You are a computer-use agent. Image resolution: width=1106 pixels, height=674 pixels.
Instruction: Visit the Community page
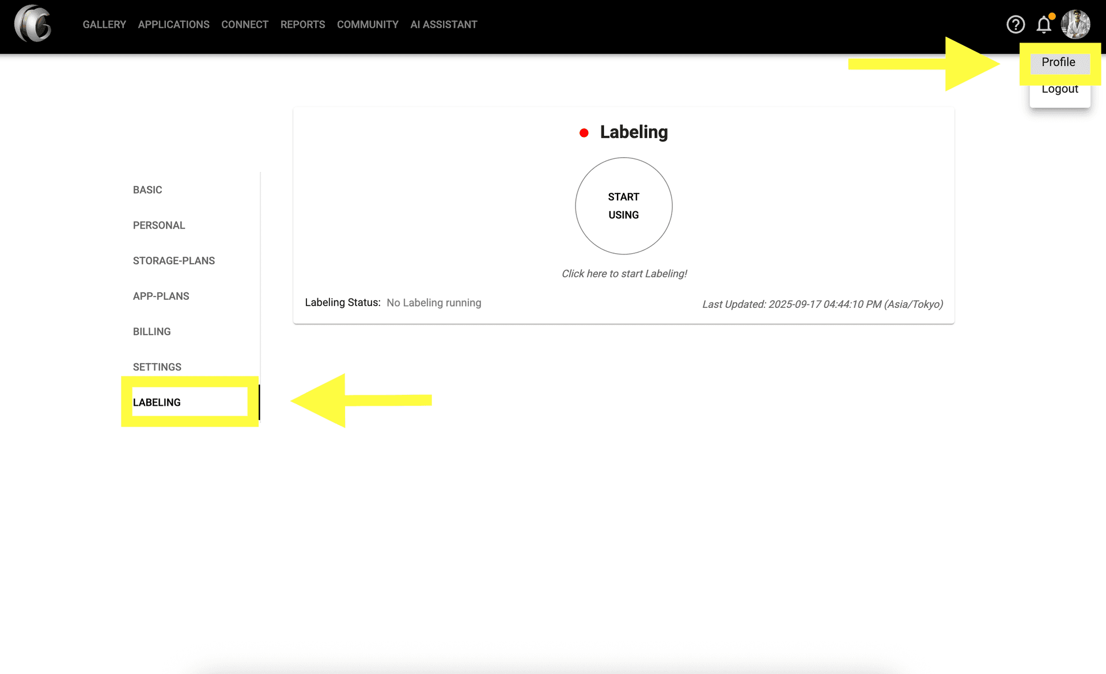(x=368, y=25)
